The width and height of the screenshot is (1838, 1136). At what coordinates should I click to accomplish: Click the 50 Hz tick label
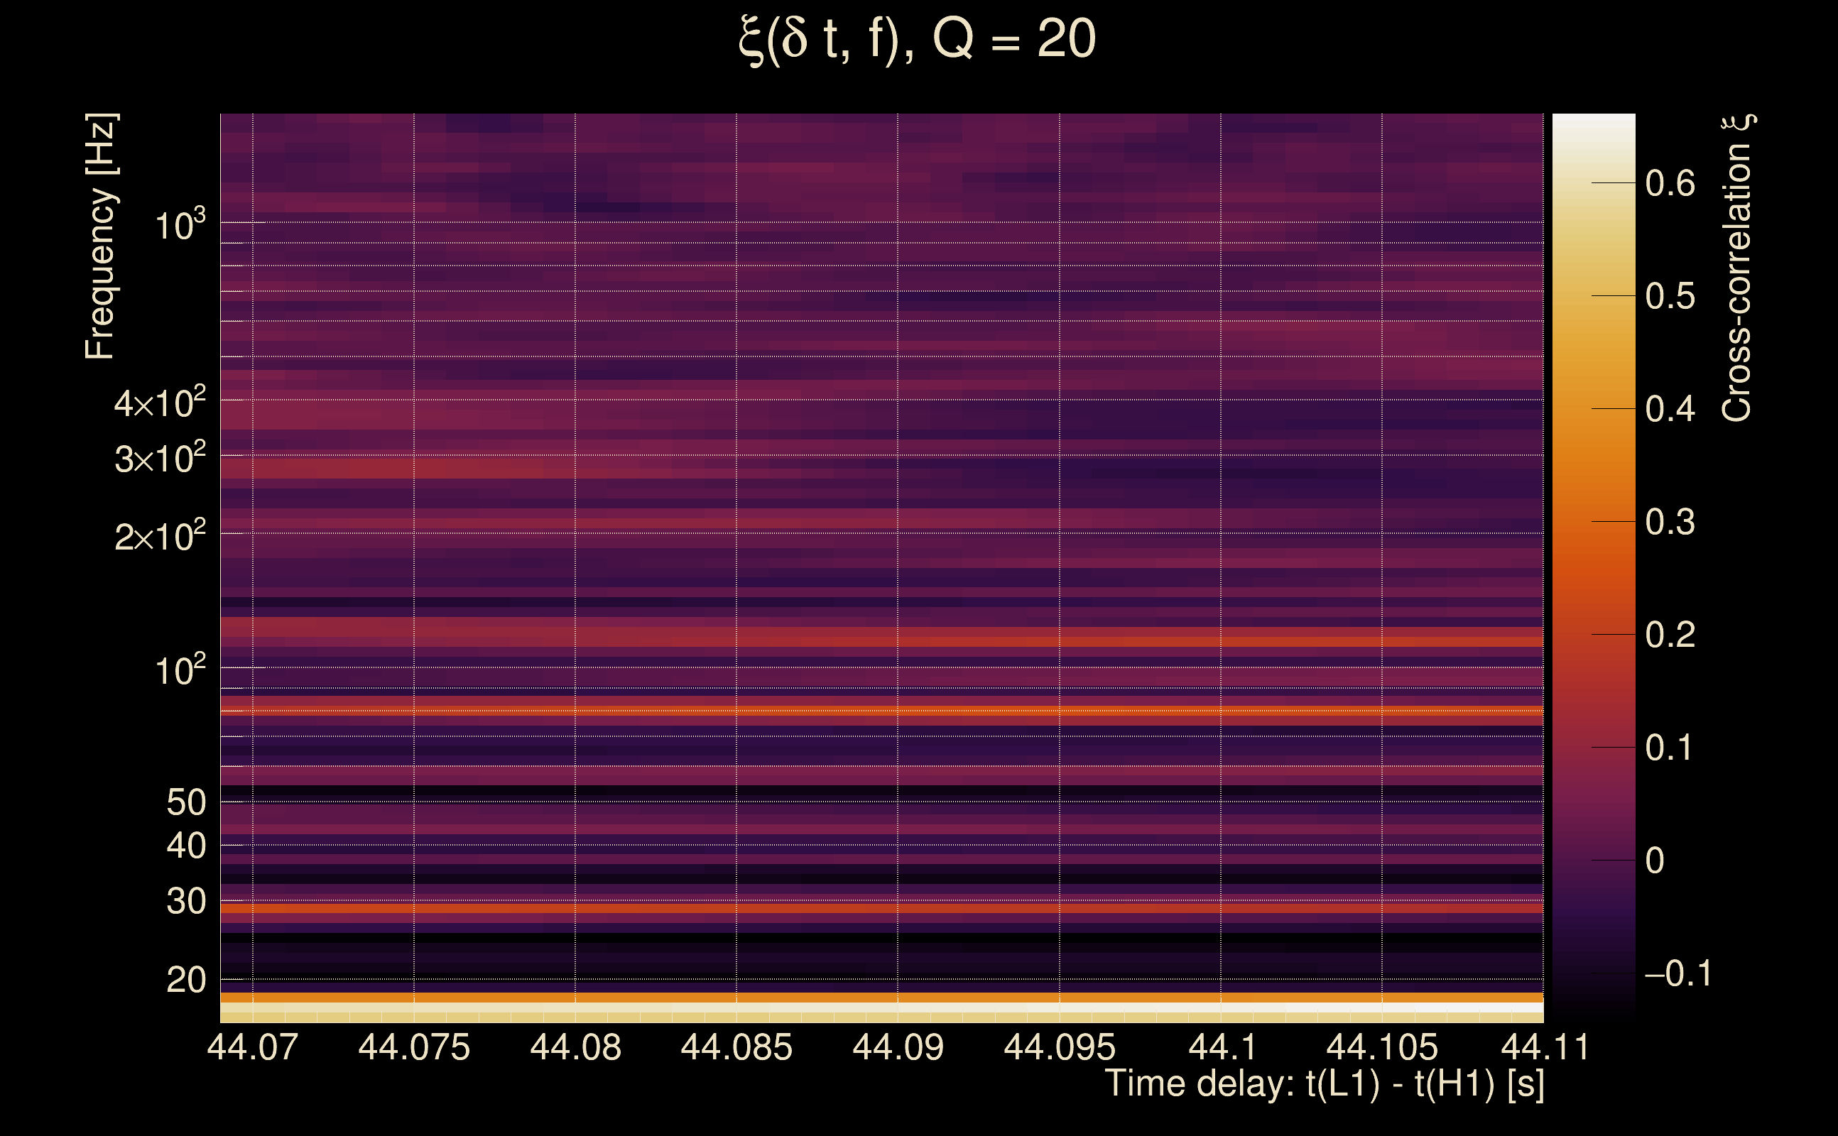[x=185, y=802]
